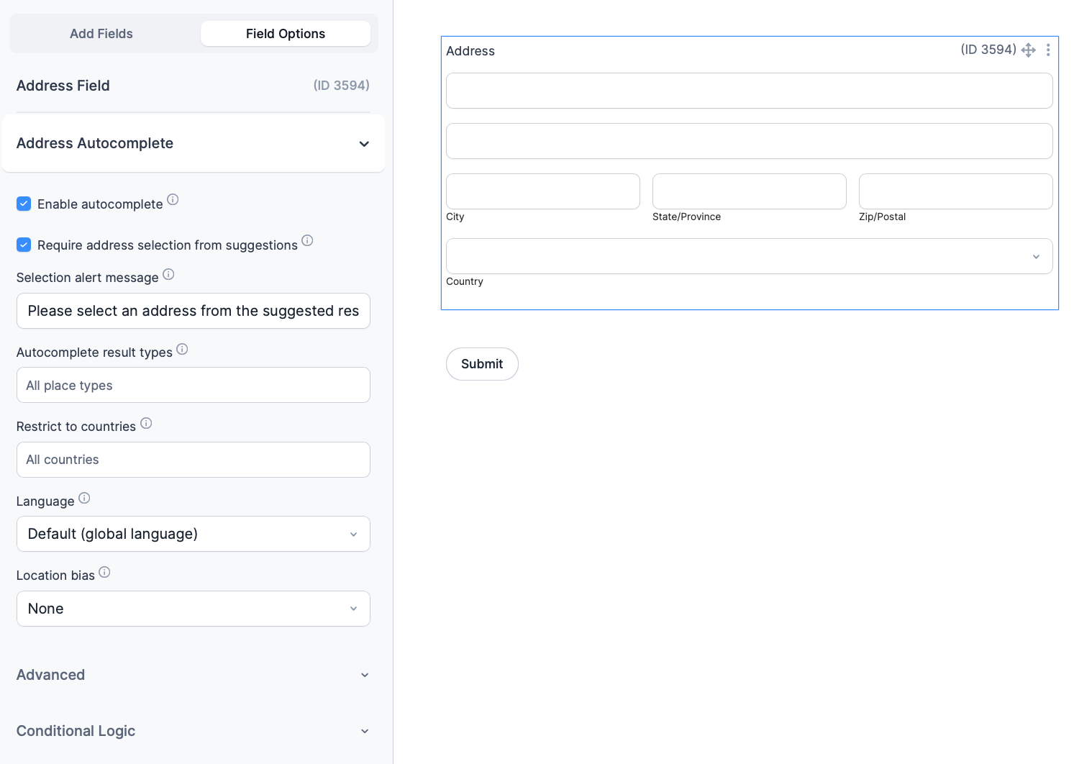Show help for Selection alert message
Image resolution: width=1074 pixels, height=764 pixels.
point(168,274)
